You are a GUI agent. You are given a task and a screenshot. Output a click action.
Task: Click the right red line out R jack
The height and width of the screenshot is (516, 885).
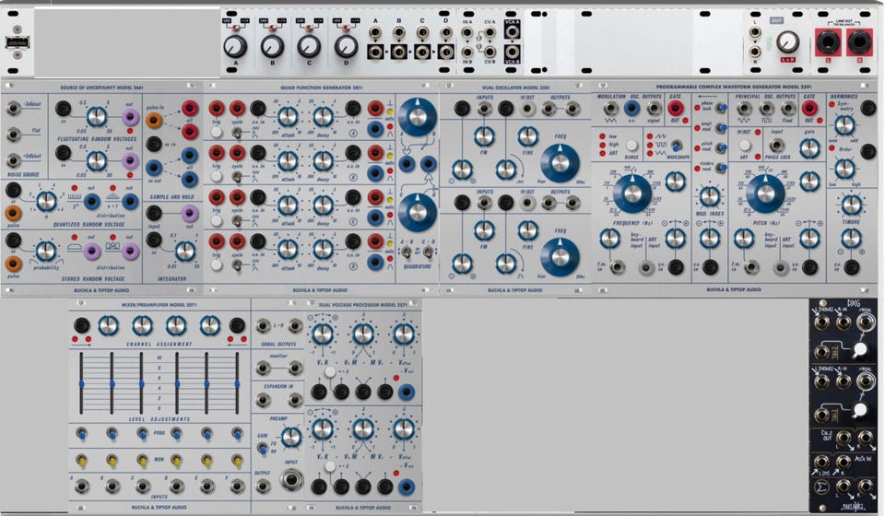tap(858, 41)
